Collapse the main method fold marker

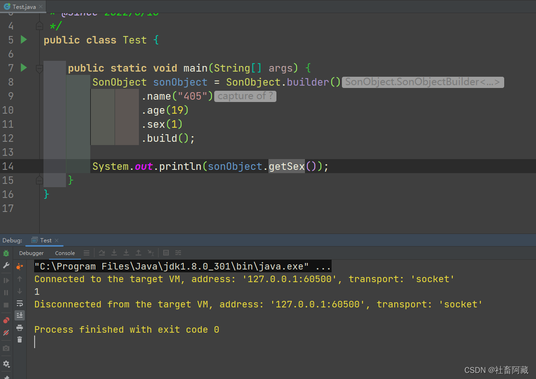coord(39,68)
